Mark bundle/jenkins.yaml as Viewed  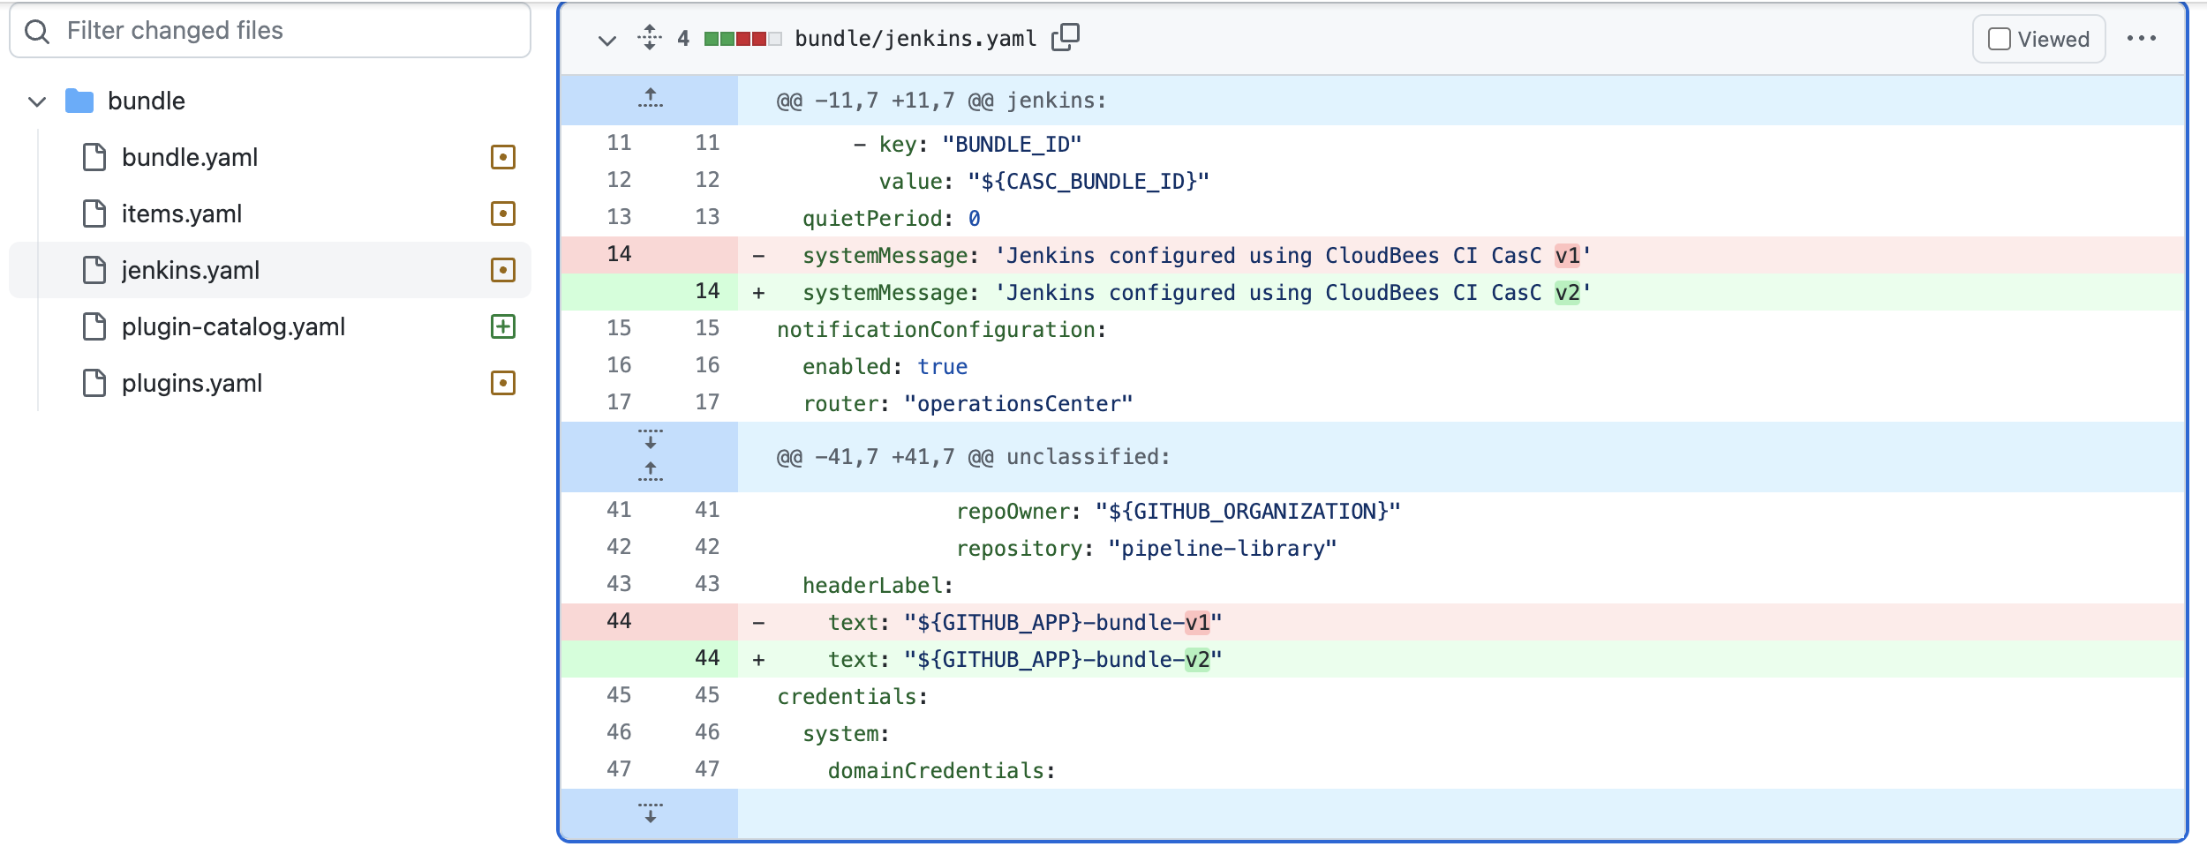point(1999,38)
